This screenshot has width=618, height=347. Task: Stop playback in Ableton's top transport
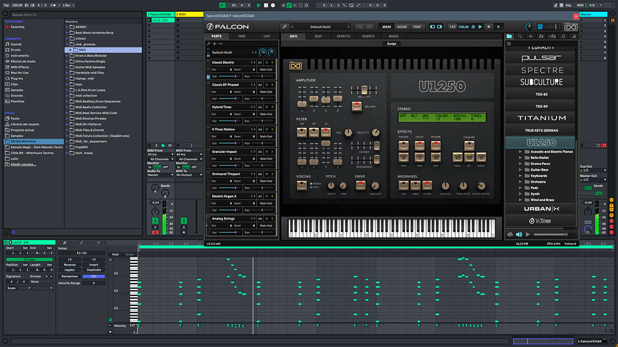point(266,5)
